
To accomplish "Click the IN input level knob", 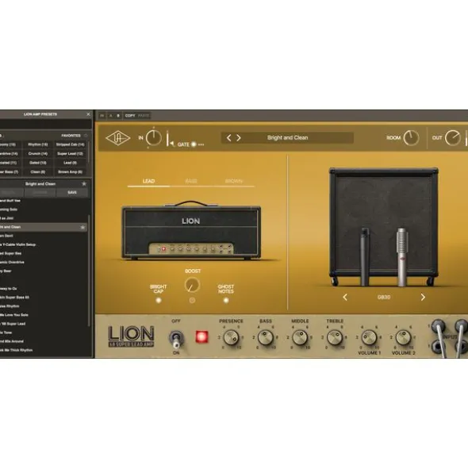I will 153,138.
